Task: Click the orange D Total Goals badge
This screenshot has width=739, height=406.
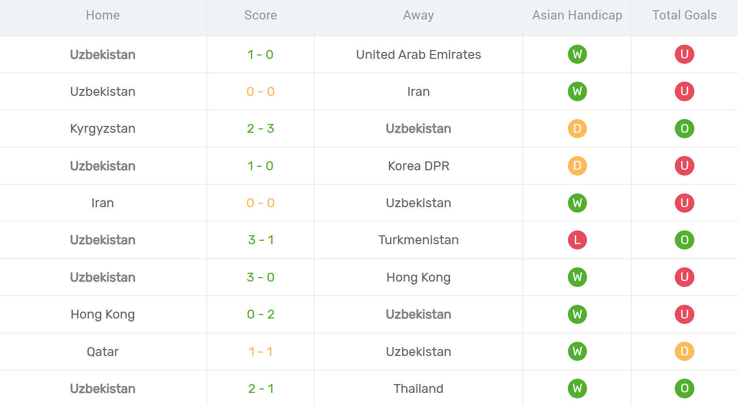Action: tap(684, 351)
